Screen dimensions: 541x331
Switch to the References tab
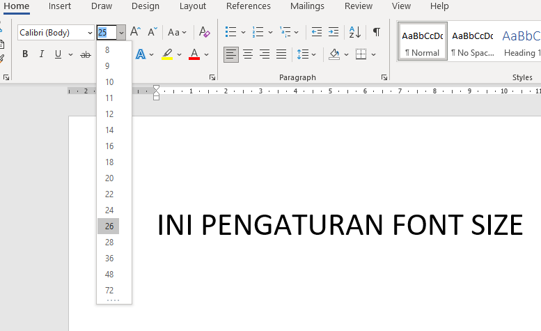[249, 6]
